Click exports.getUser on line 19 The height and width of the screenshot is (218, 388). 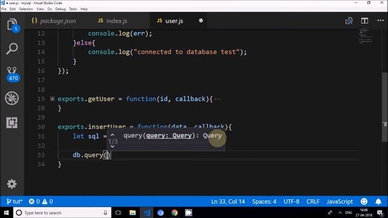[x=86, y=99]
